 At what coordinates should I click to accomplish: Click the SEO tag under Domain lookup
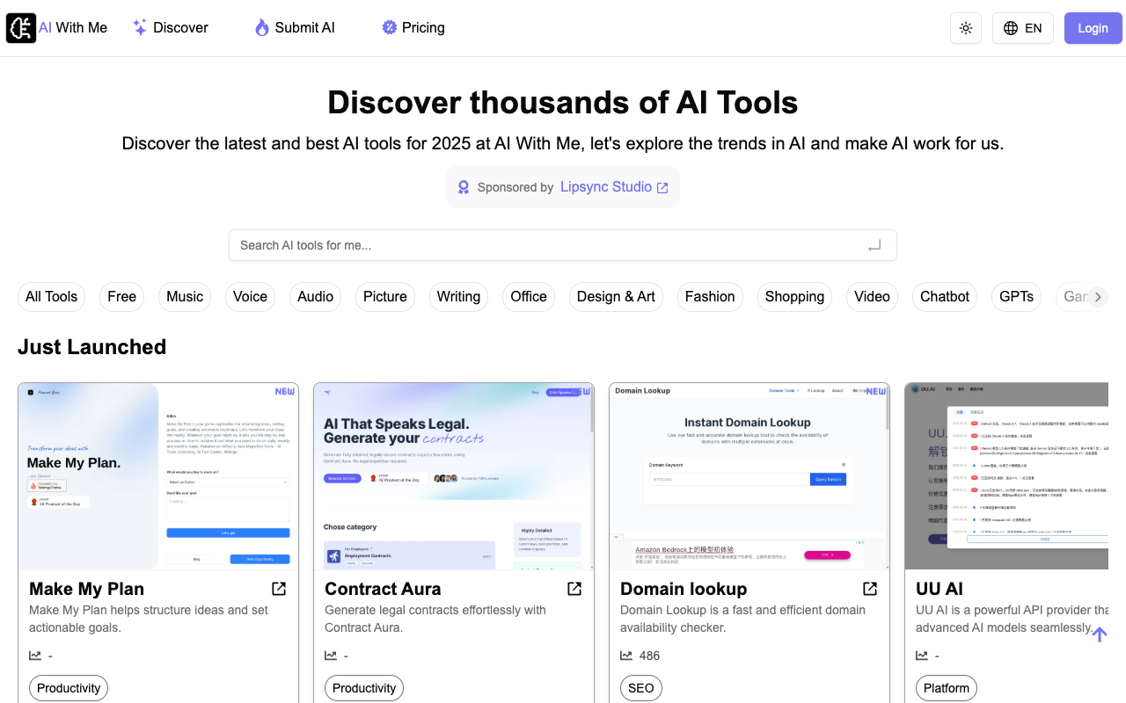click(x=640, y=688)
